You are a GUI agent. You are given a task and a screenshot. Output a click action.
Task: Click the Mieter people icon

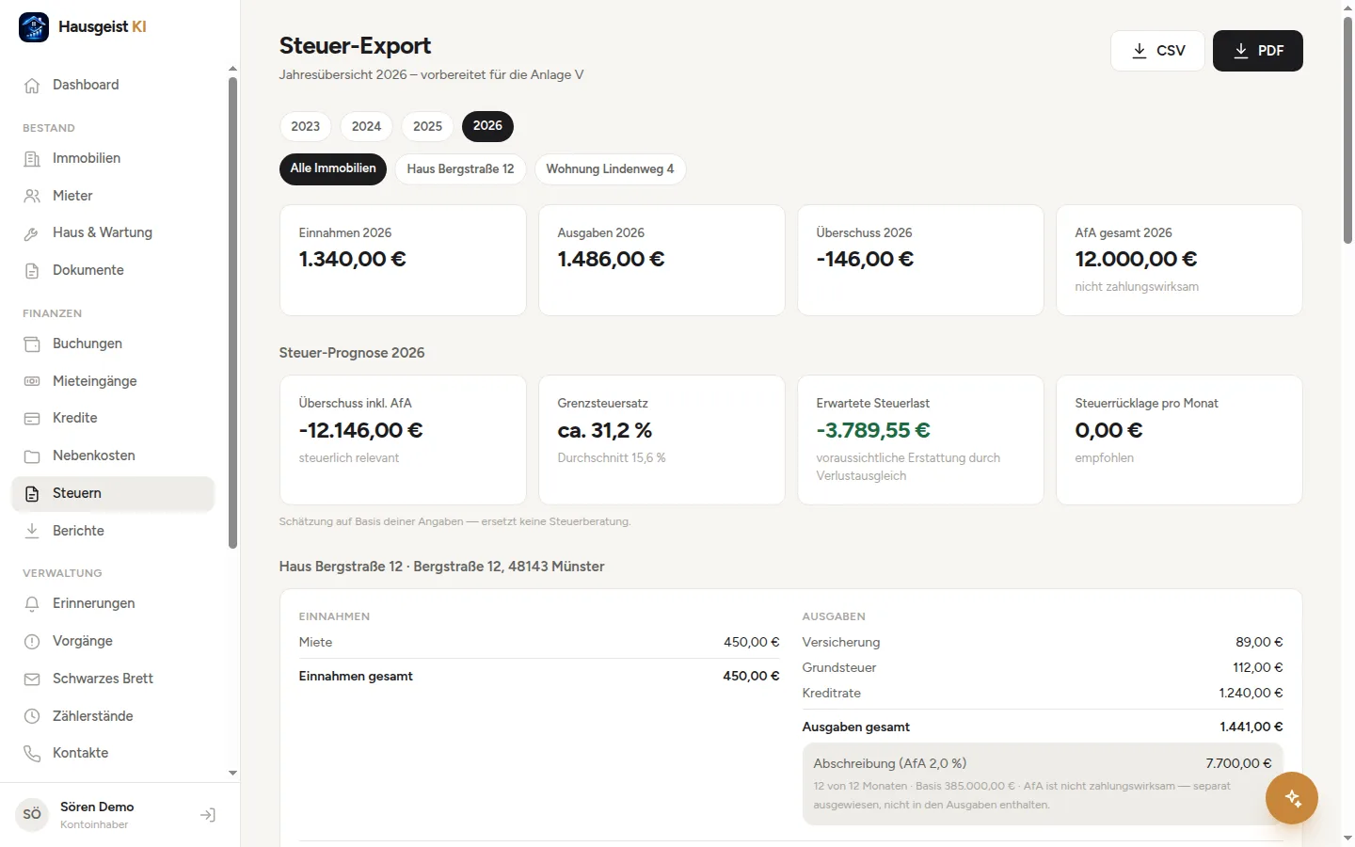32,196
